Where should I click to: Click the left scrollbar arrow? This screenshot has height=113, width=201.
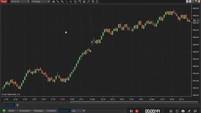(2, 102)
